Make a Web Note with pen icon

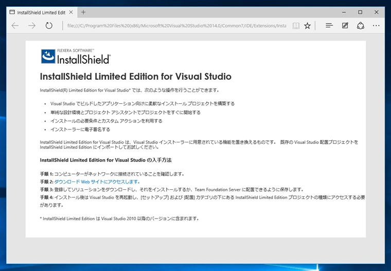[x=345, y=25]
